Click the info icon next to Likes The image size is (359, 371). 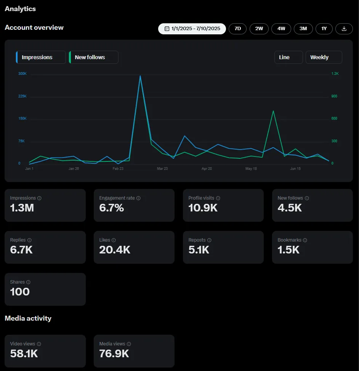click(x=114, y=240)
